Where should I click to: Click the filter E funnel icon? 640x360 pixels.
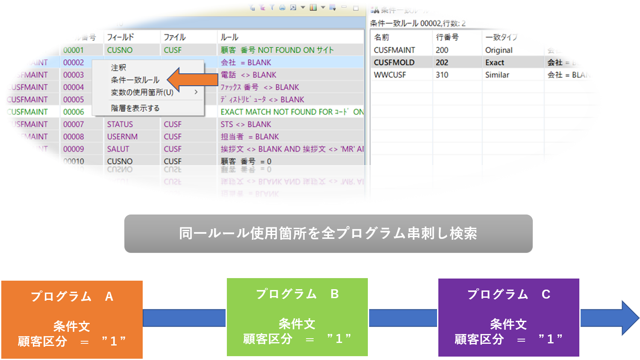coord(262,7)
